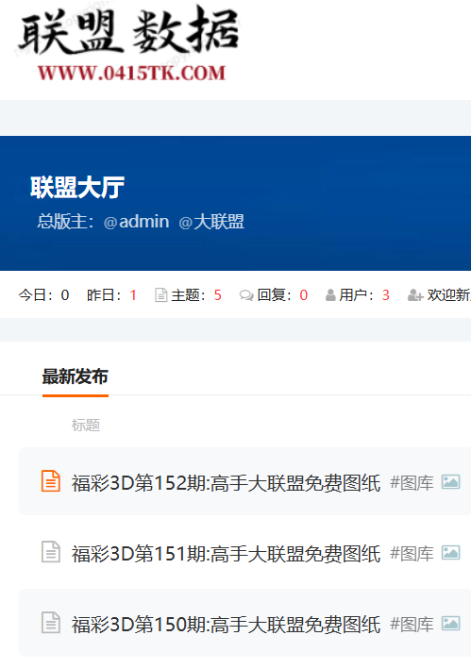The height and width of the screenshot is (669, 471).
Task: Click #图库 tag on 152期 thread
Action: click(x=412, y=483)
